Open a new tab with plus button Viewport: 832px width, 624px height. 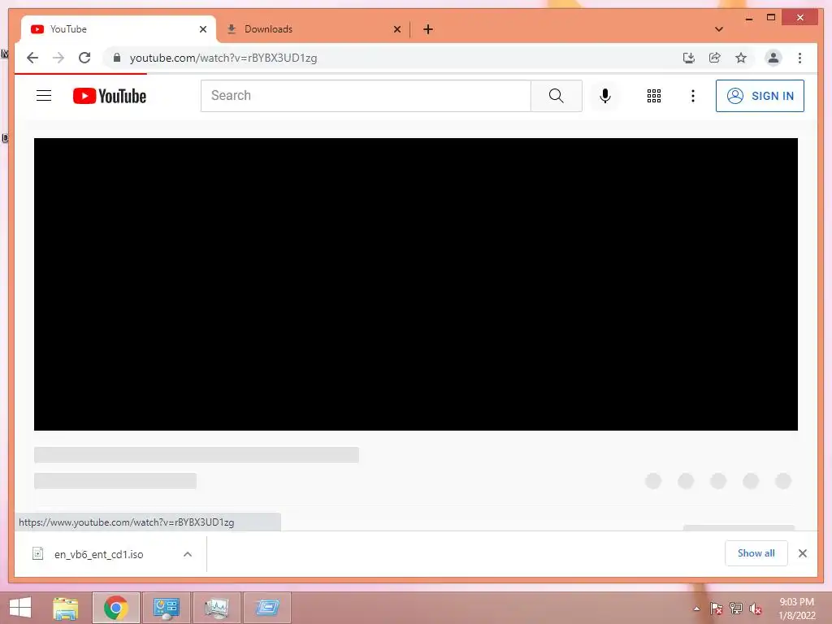pyautogui.click(x=428, y=29)
